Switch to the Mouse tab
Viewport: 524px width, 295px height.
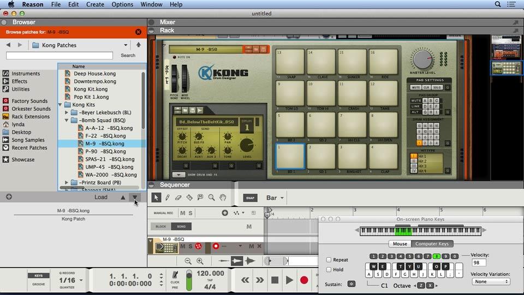(400, 244)
